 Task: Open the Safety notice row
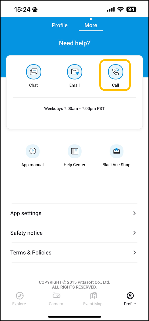74,233
